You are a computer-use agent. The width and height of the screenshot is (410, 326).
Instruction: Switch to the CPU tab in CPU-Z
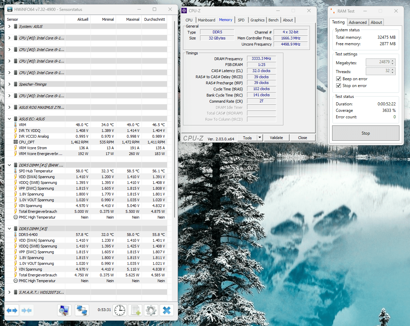(x=189, y=20)
